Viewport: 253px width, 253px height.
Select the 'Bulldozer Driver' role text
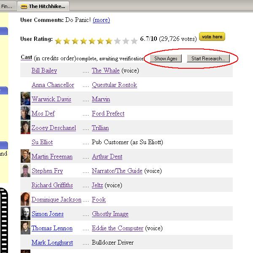coord(113,242)
